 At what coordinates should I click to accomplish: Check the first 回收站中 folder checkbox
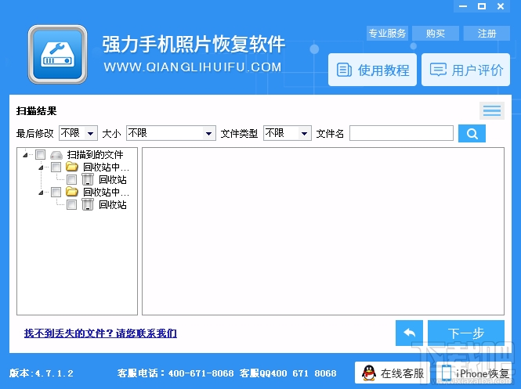[56, 167]
